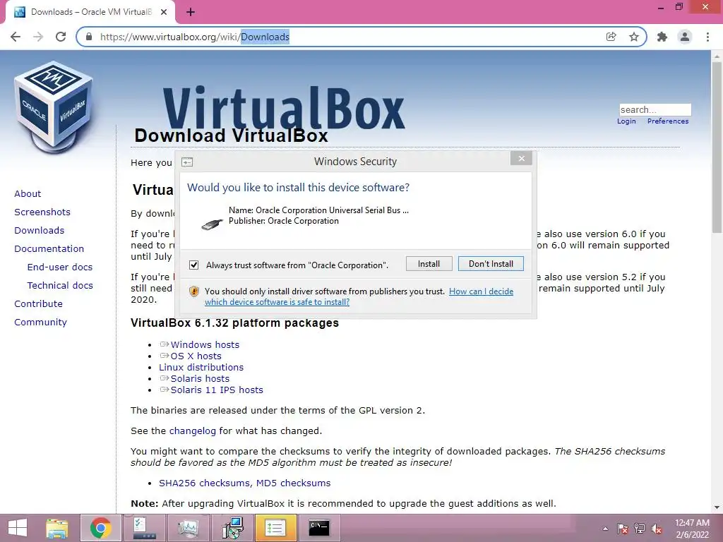The height and width of the screenshot is (542, 723).
Task: Click the Install button
Action: click(x=429, y=264)
